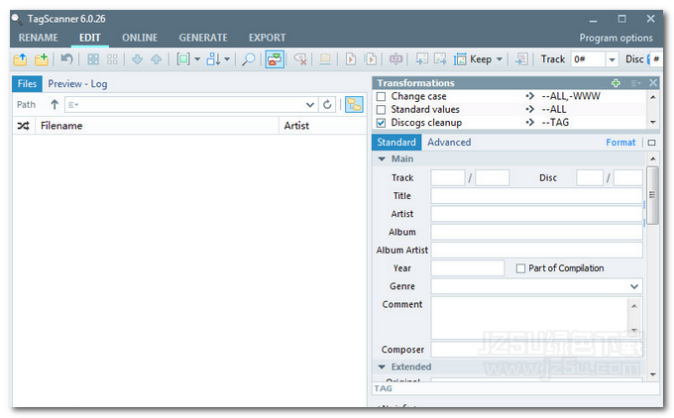Open the ONLINE tab
The width and height of the screenshot is (674, 418).
pyautogui.click(x=140, y=38)
